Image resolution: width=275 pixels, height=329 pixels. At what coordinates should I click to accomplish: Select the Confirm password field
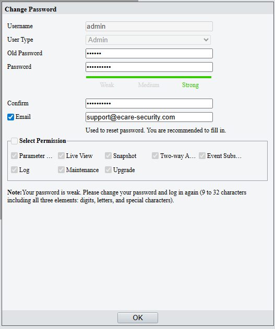tap(149, 103)
